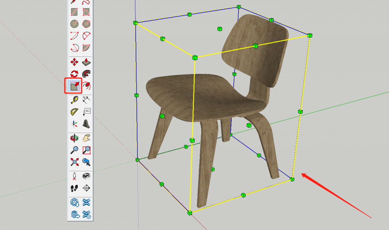Pick the Dimensions tool
389x230 pixels.
(x=86, y=100)
